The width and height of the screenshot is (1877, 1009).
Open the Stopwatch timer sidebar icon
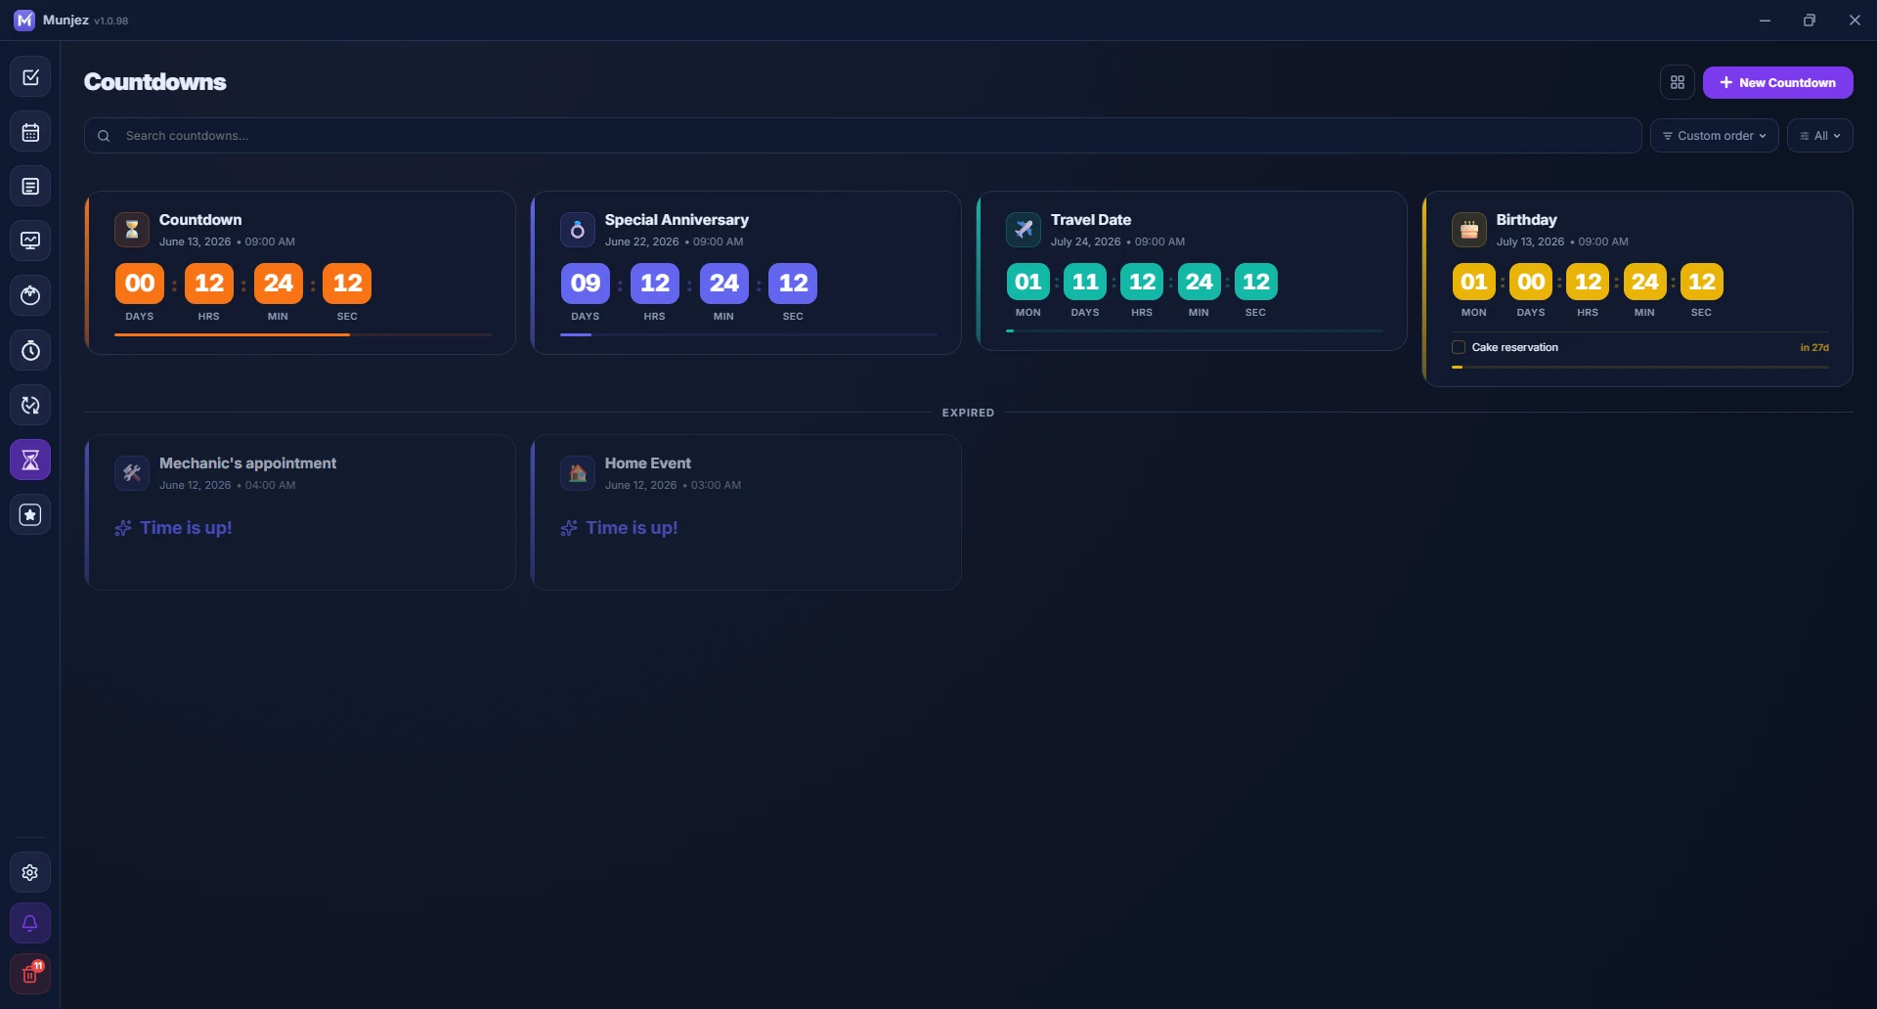30,350
